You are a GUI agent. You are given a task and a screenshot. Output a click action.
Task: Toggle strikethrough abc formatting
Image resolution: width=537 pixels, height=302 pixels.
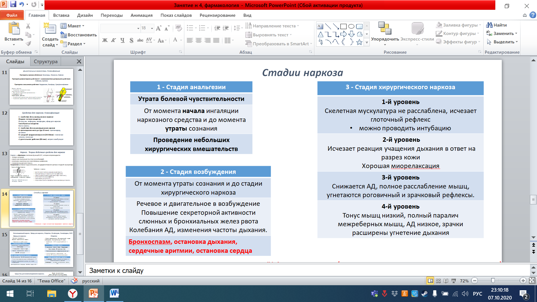(x=140, y=40)
